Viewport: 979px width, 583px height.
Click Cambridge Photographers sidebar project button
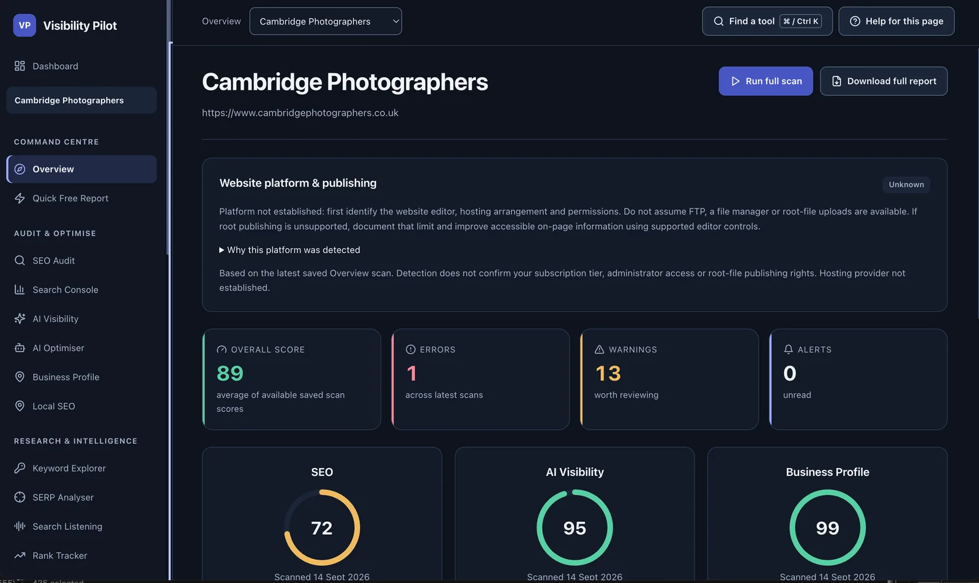(x=81, y=100)
